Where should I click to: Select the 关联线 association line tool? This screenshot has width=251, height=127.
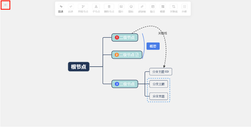(174, 7)
